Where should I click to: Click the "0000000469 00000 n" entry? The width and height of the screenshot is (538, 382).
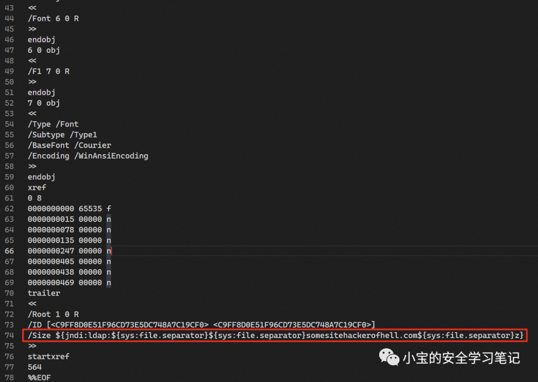point(70,283)
